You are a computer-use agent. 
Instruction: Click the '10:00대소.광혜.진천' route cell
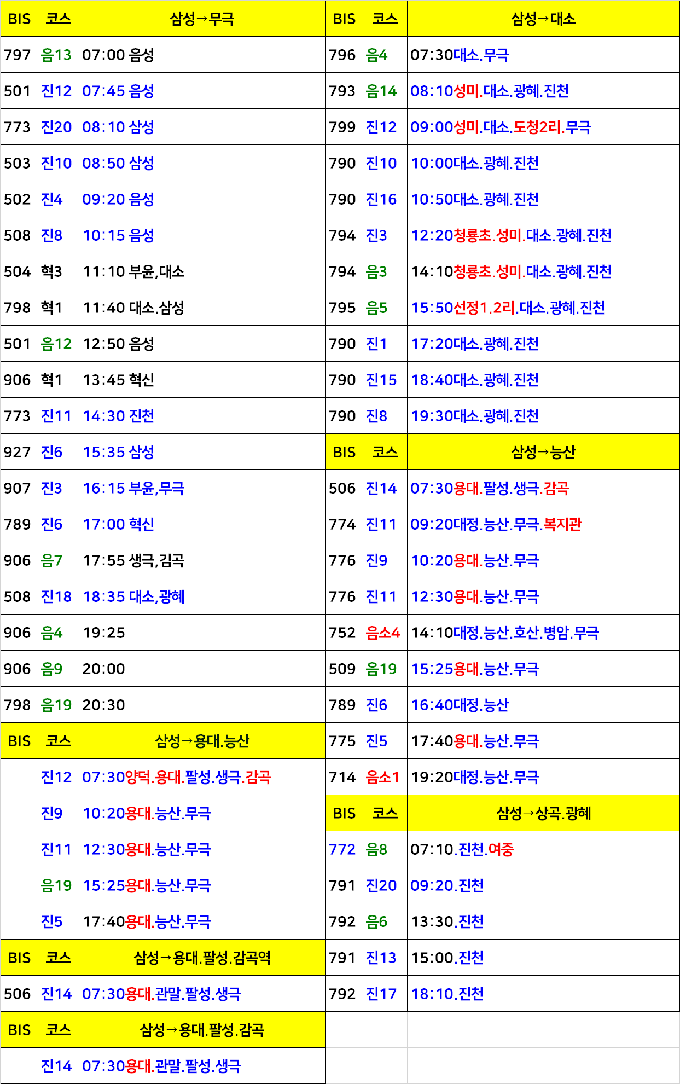[x=543, y=163]
